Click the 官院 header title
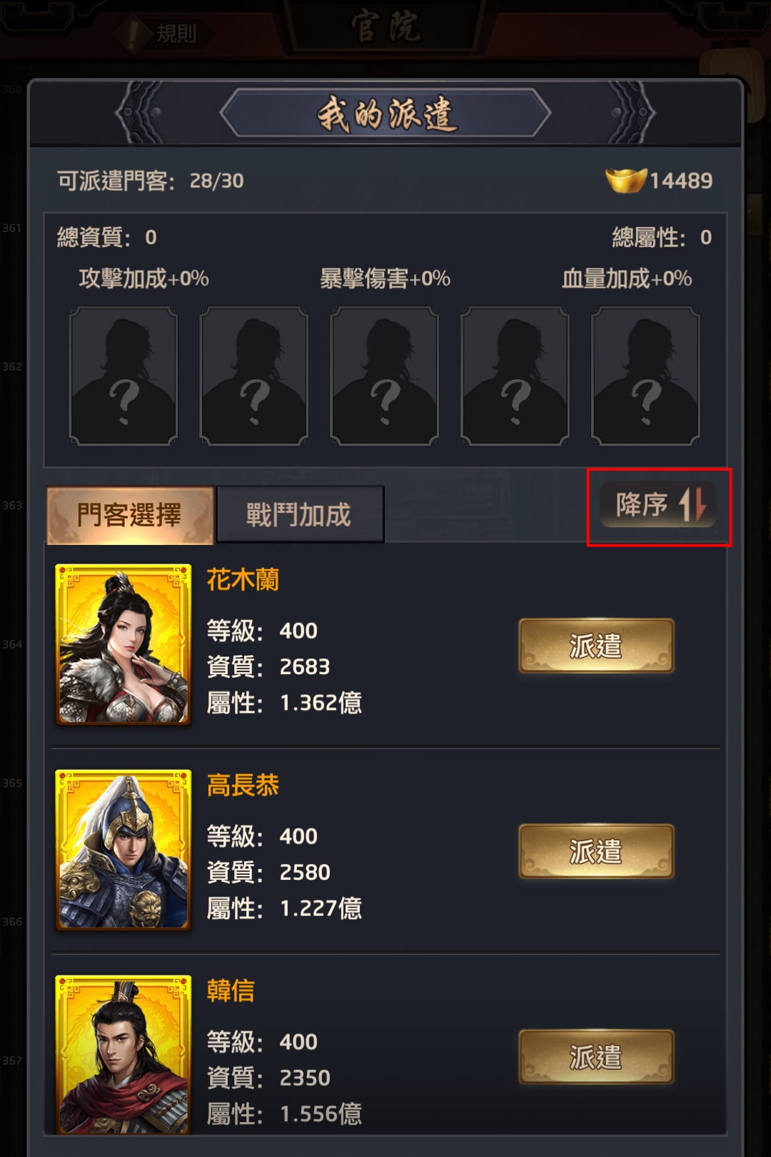 coord(385,27)
